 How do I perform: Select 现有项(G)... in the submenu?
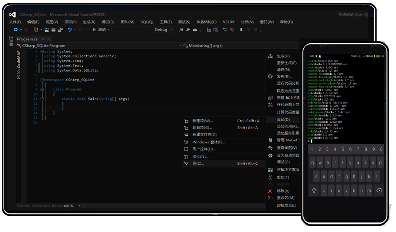[223, 128]
